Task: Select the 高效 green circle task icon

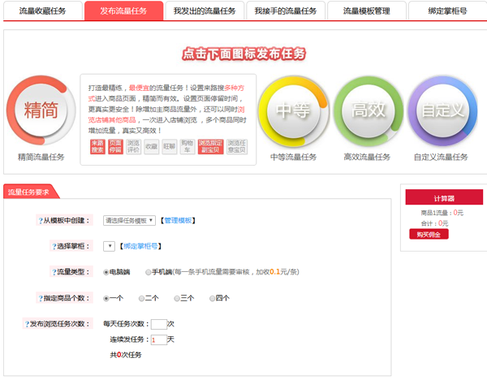Action: tap(368, 110)
